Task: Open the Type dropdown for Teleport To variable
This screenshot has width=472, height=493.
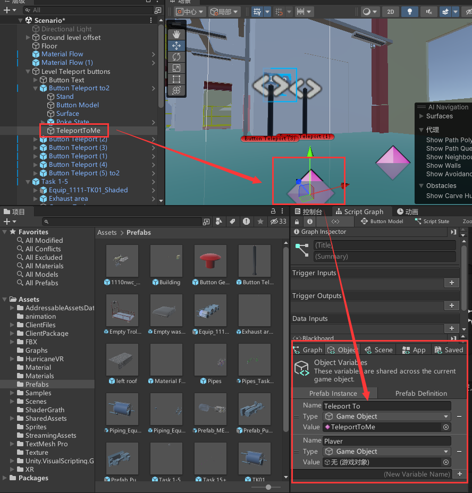Action: 387,416
